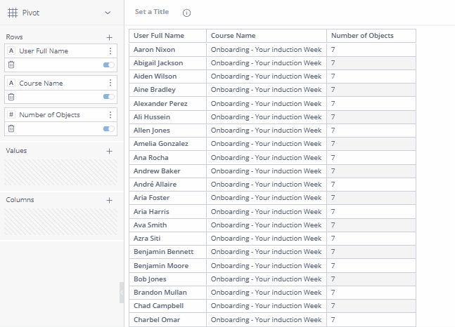Open Number of Objects field options menu

coord(110,114)
